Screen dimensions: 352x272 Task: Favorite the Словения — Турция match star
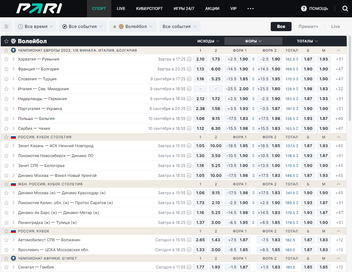point(6,79)
